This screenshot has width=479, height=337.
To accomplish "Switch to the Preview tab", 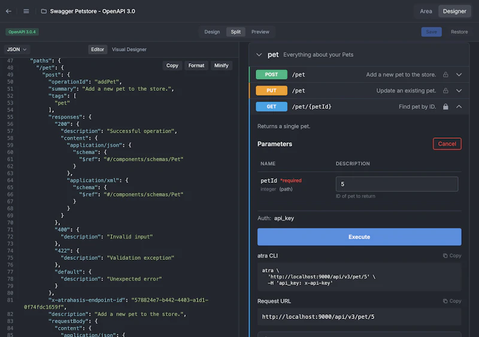I will click(x=260, y=32).
